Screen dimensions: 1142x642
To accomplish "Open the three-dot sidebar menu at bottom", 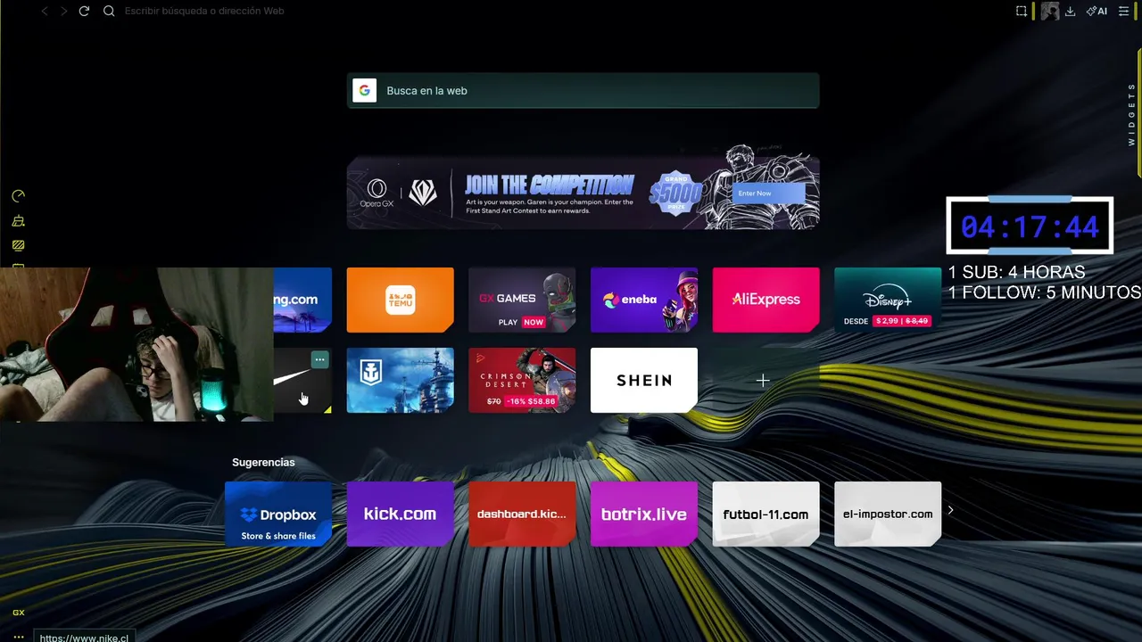I will [18, 637].
